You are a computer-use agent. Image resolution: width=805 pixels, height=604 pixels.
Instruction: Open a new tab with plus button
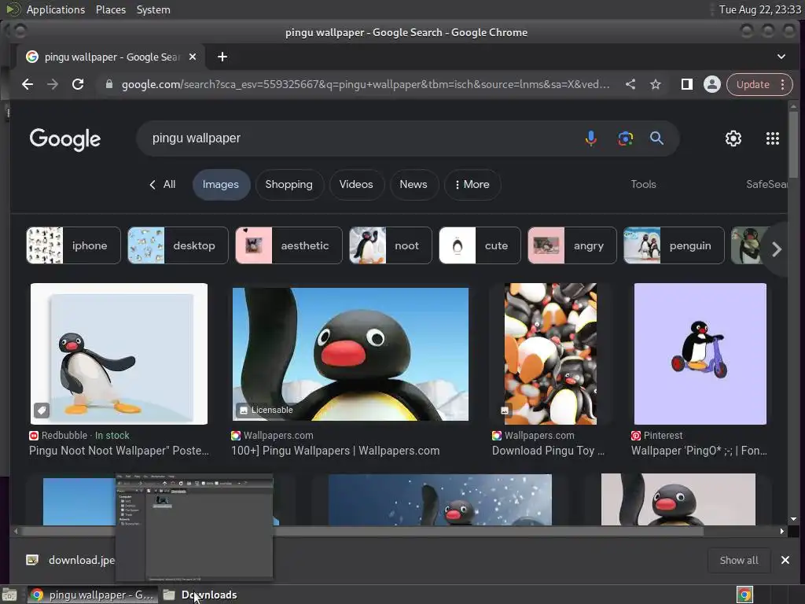222,57
